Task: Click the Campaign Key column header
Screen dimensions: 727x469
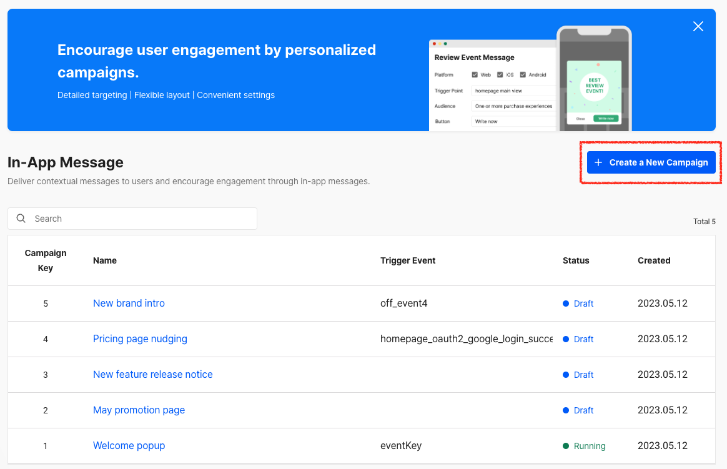Action: [46, 260]
